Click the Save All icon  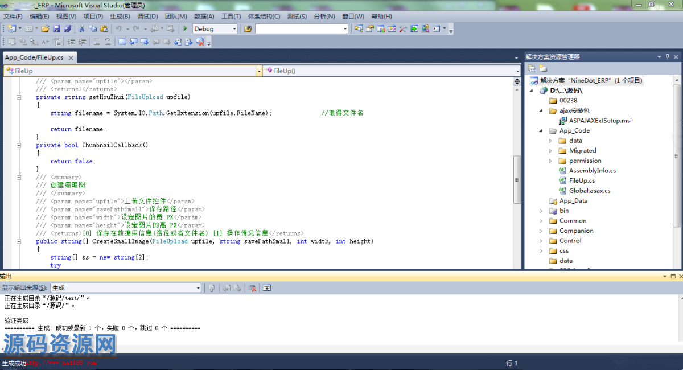(x=67, y=28)
